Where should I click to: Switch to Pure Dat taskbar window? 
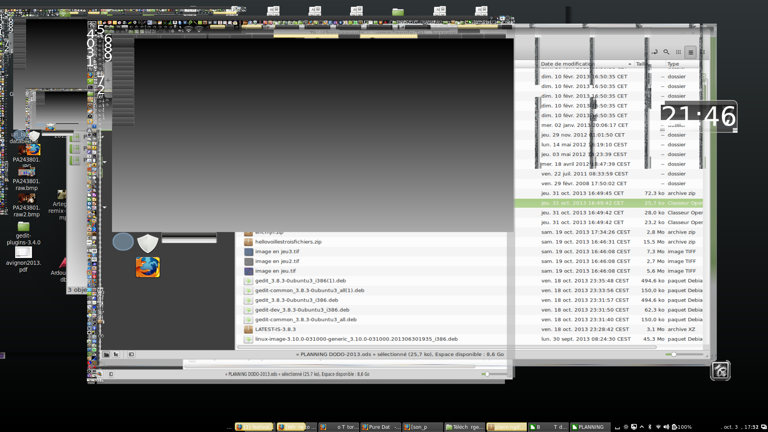380,427
